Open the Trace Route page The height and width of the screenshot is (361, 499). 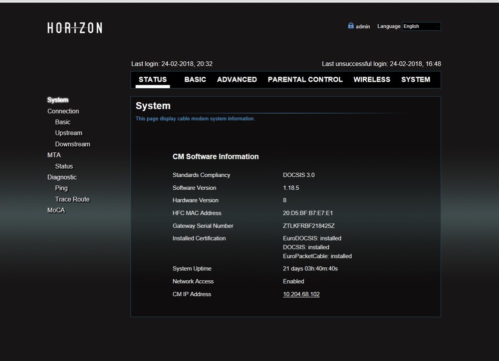[72, 199]
